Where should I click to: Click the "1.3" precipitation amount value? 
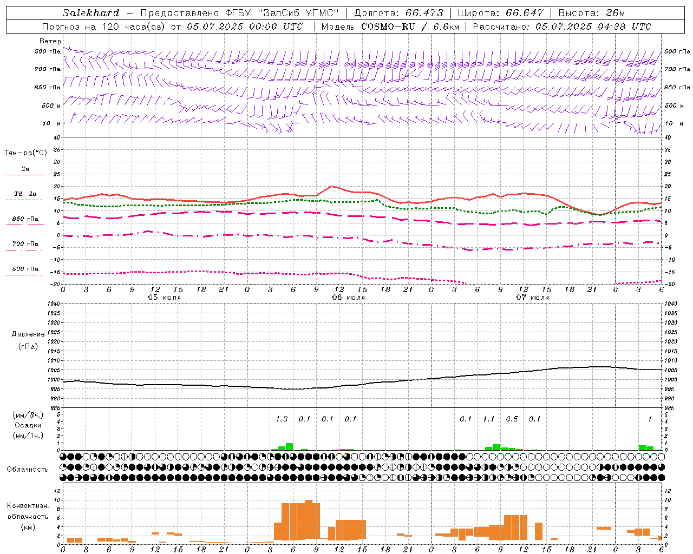click(282, 419)
